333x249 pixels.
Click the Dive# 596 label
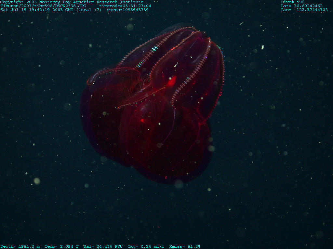[x=293, y=2]
